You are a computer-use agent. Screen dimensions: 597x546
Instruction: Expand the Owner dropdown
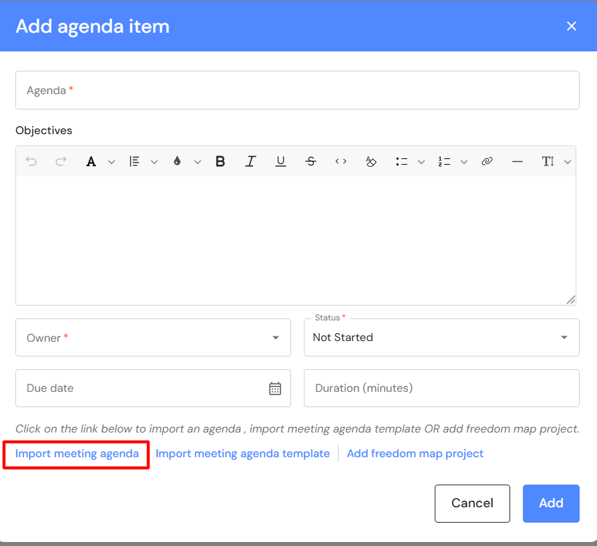click(276, 338)
